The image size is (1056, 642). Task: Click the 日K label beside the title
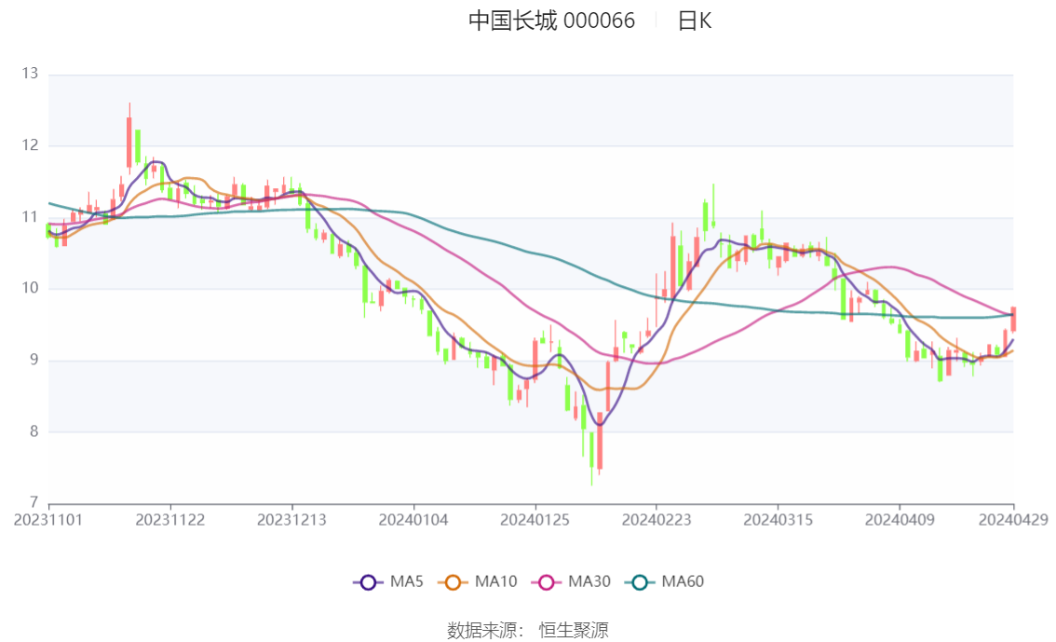pos(695,20)
